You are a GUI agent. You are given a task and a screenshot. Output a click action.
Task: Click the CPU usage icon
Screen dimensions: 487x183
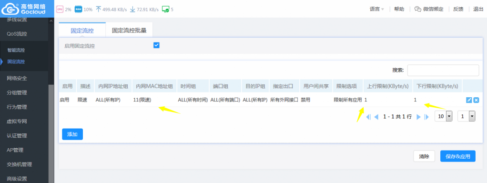pyautogui.click(x=60, y=10)
